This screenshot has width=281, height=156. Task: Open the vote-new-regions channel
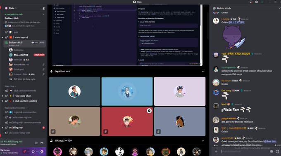[23, 117]
